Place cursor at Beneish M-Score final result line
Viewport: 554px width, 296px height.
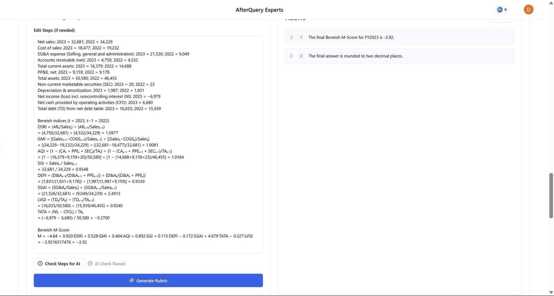(x=62, y=242)
